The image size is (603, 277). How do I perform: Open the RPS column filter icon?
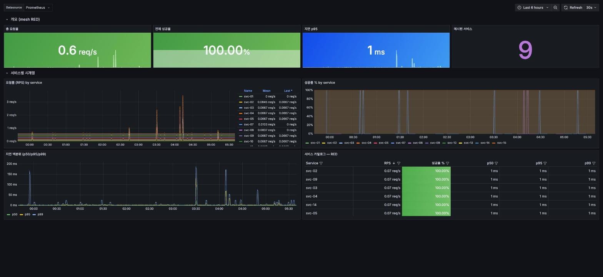coord(398,163)
